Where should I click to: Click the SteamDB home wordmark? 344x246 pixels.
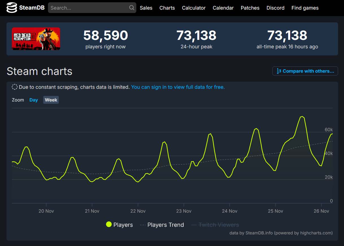coord(32,8)
